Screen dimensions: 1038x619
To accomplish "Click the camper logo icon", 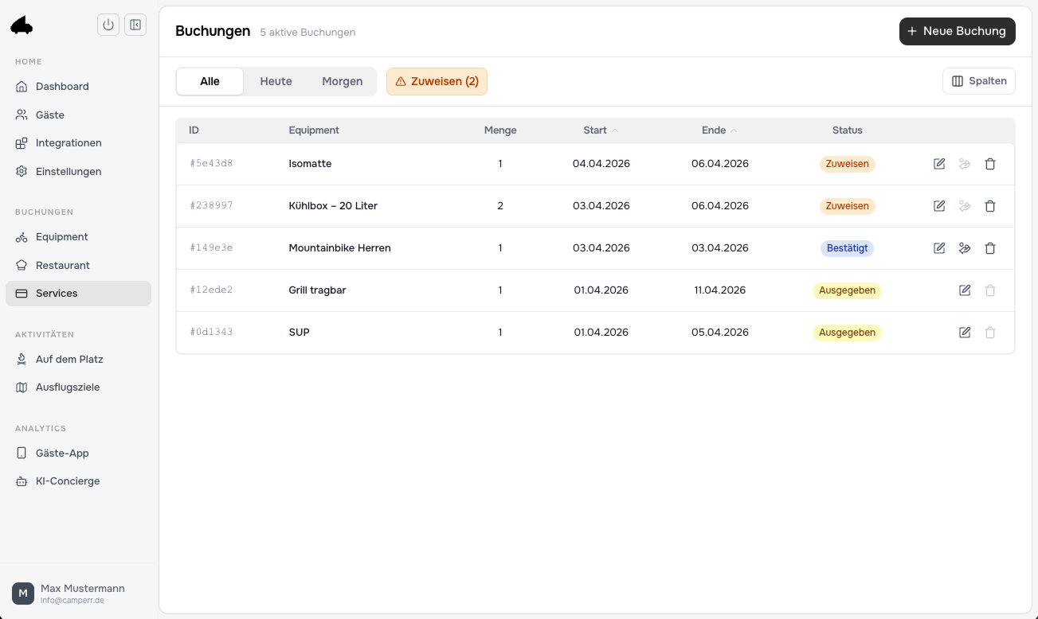I will [22, 26].
